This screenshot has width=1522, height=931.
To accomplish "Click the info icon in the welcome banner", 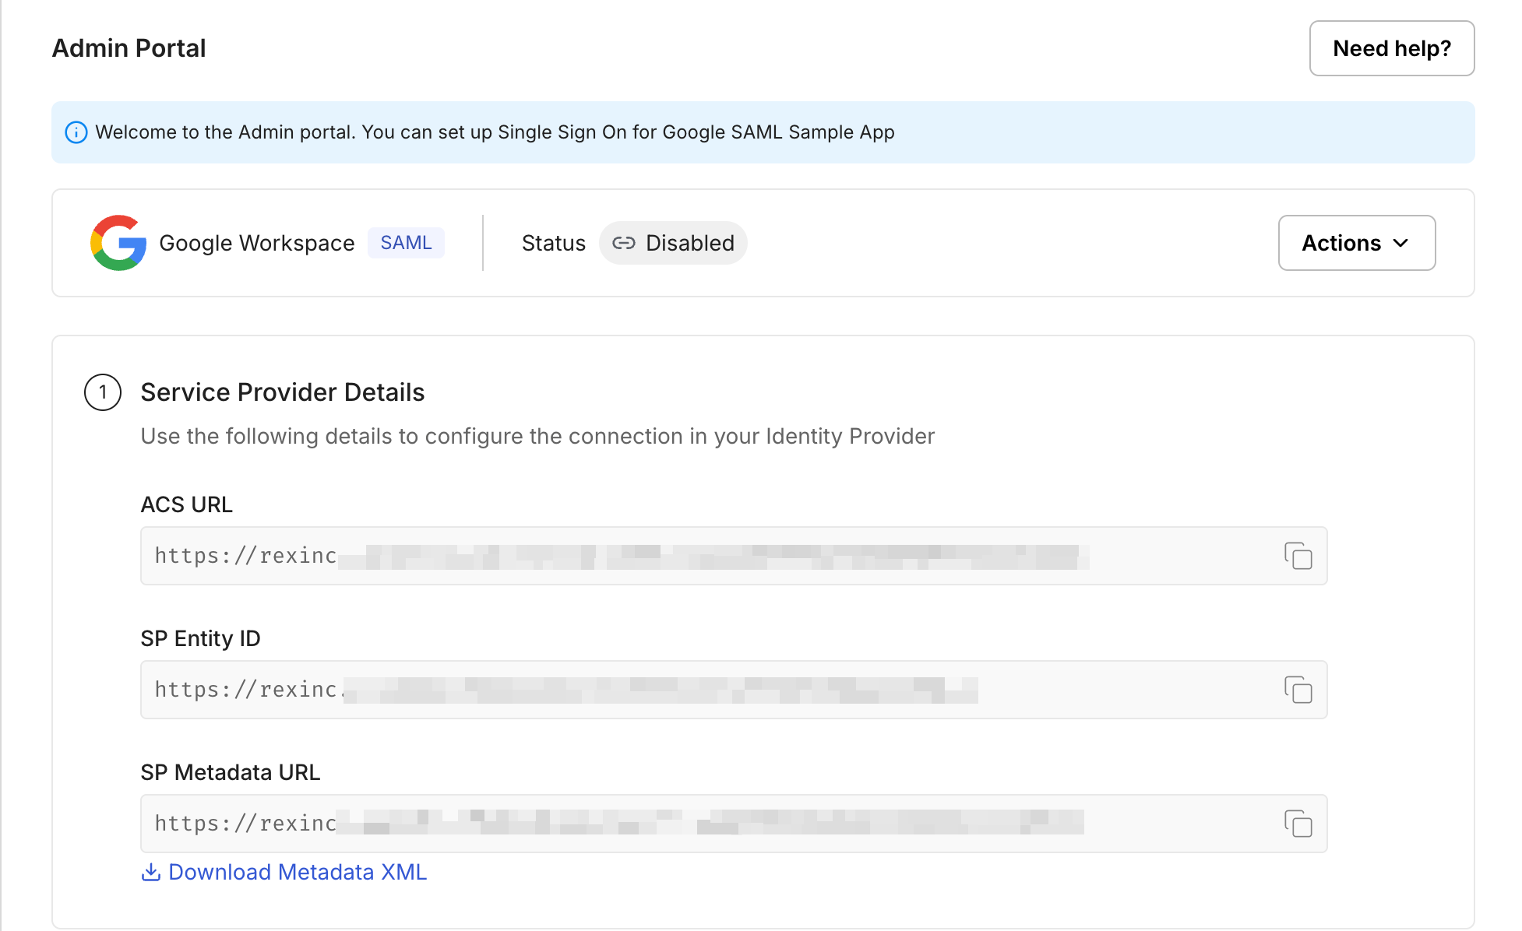I will 76,132.
